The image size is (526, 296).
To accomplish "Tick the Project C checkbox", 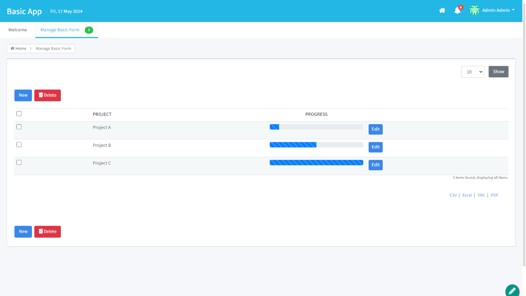I will 19,162.
